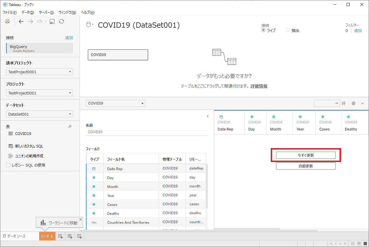Click the 今すぐ更新 button
369x247 pixels.
(306, 155)
